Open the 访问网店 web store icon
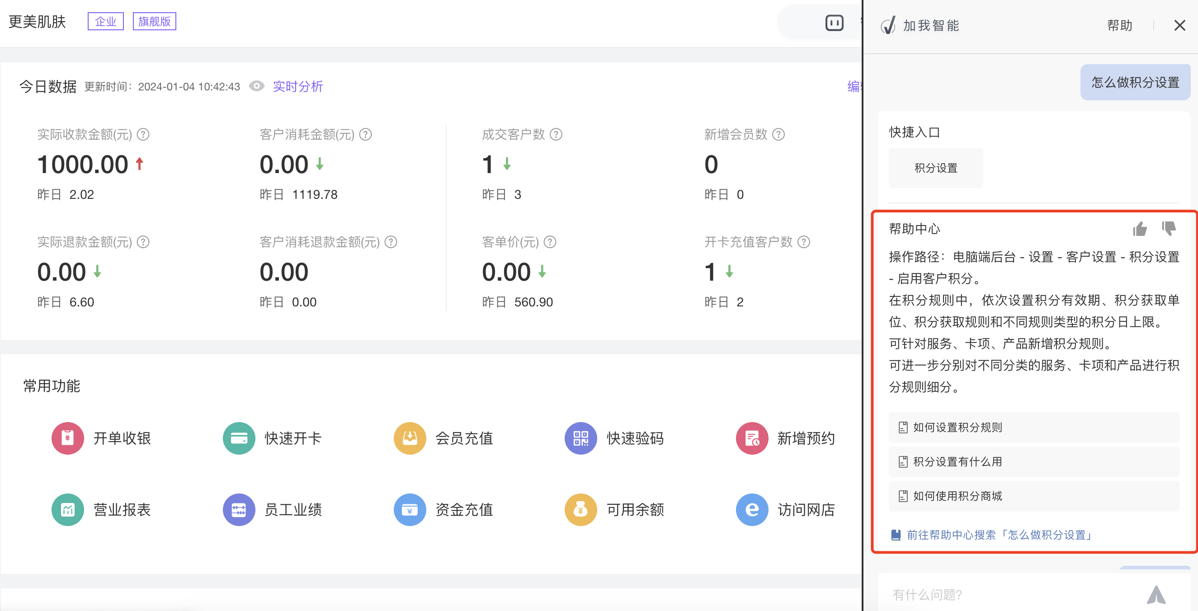The height and width of the screenshot is (611, 1198). 751,510
